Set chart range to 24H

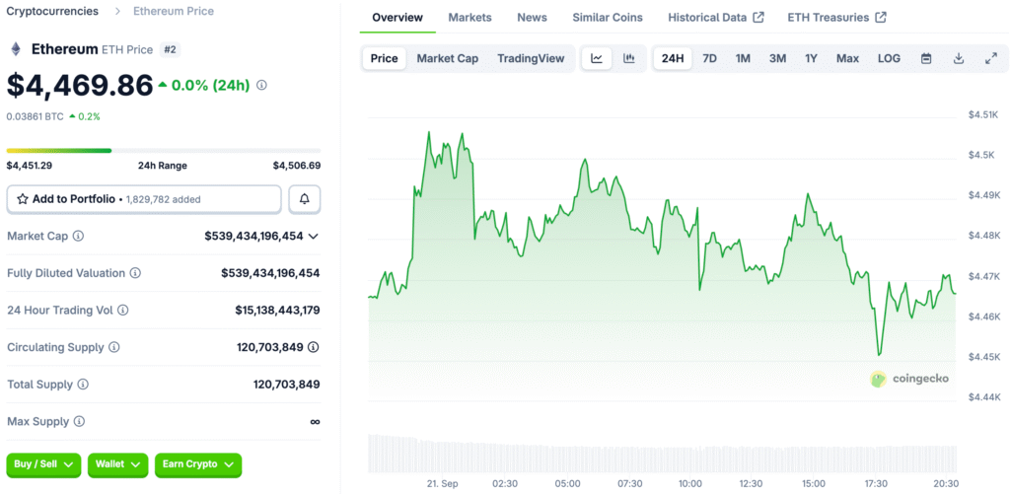673,58
